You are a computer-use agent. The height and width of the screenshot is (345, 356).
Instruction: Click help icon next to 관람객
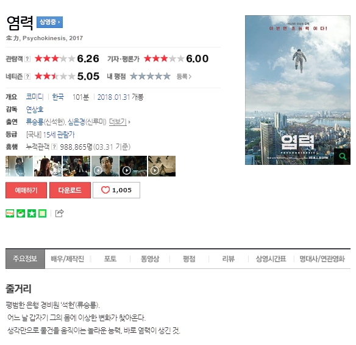pyautogui.click(x=27, y=59)
